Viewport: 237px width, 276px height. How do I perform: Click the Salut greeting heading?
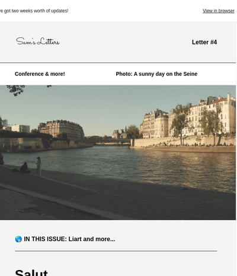coord(31,272)
